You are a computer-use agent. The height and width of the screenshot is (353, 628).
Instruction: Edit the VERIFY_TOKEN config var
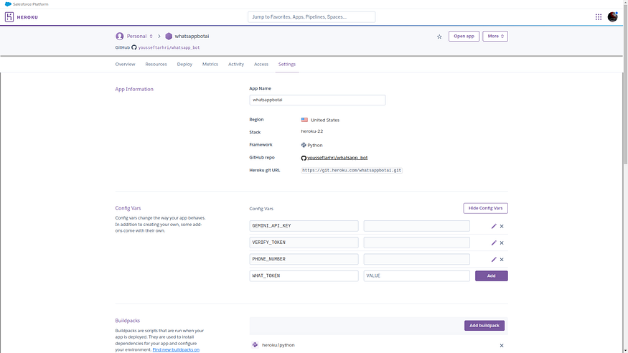(x=494, y=243)
